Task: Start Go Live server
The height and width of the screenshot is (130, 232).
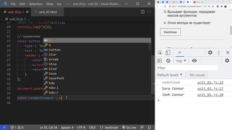Action: pyautogui.click(x=129, y=127)
